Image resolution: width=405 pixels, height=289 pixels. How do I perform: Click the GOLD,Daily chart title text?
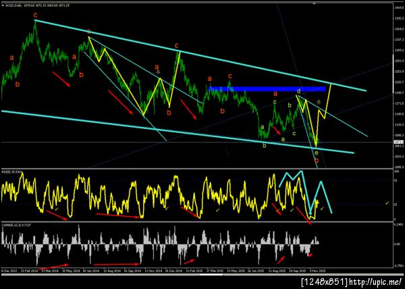(14, 5)
